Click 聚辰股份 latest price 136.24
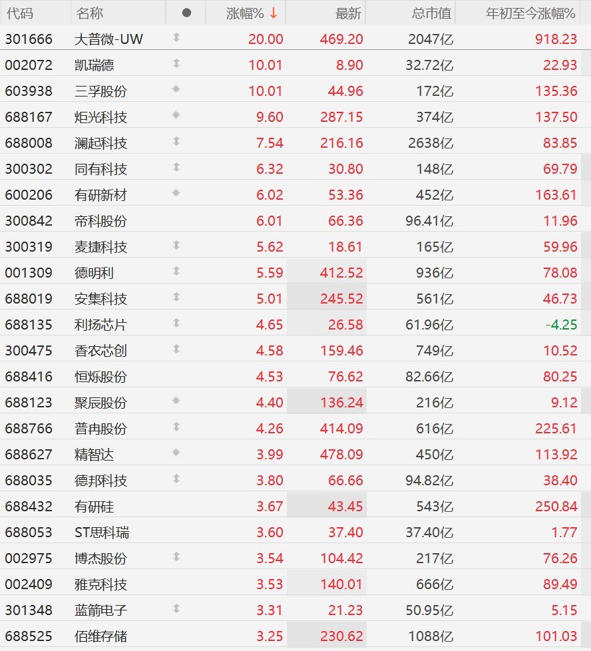This screenshot has height=651, width=591. pos(341,402)
